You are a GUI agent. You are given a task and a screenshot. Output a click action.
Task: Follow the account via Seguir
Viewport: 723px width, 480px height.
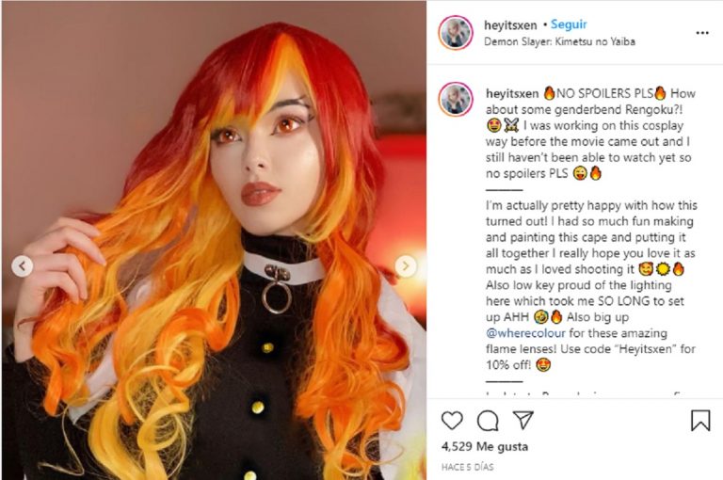(569, 24)
